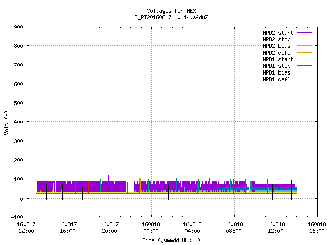Select the NPD2 stop legend entry
This screenshot has height=245, width=327.
(276, 39)
